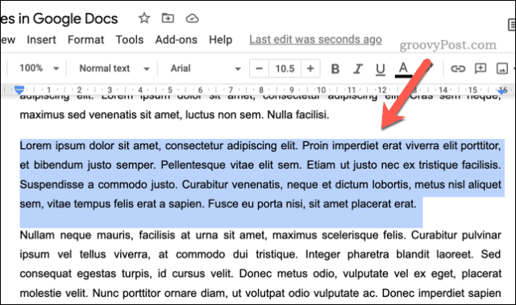516x305 pixels.
Task: Open the Format menu
Action: tap(86, 40)
